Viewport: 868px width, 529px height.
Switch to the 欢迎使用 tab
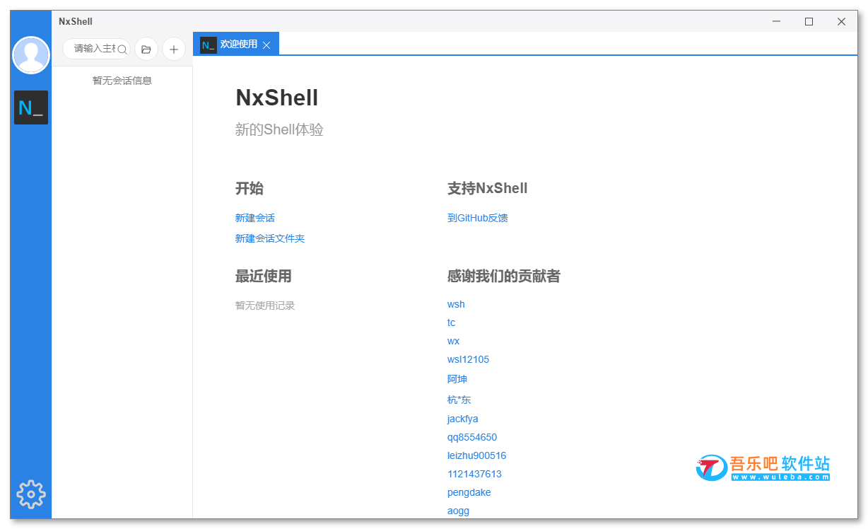pyautogui.click(x=236, y=44)
